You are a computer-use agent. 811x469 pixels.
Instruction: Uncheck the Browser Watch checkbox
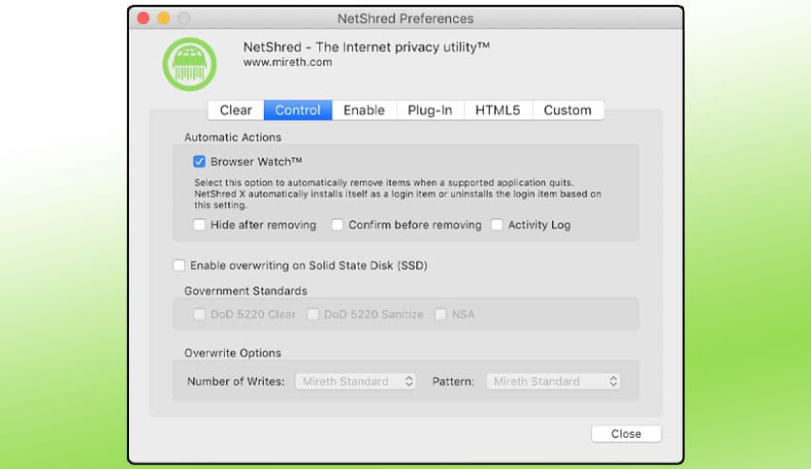pos(200,162)
